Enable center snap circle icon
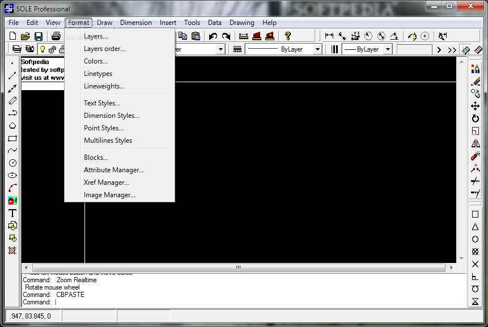488x327 pixels. (x=475, y=239)
